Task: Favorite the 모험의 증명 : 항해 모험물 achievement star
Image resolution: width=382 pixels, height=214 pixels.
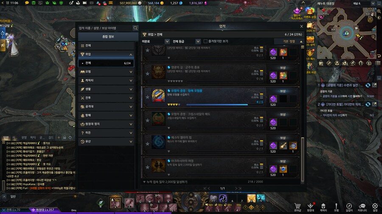Action: click(x=147, y=97)
